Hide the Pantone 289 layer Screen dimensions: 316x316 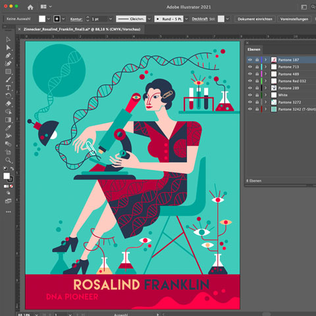pos(250,88)
